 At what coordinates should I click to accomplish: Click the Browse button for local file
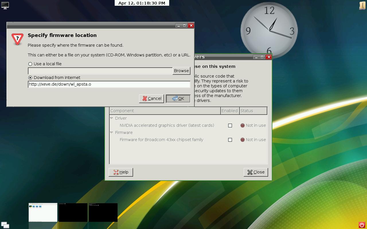pos(181,71)
